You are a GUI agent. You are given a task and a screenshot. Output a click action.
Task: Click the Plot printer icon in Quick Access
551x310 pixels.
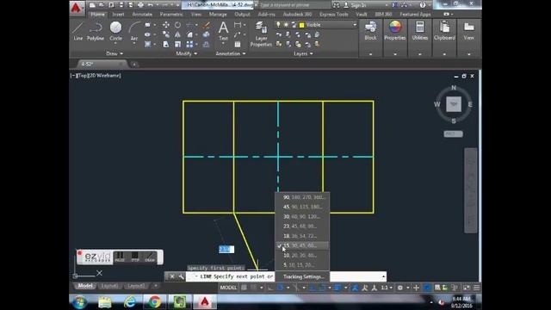tap(140, 5)
